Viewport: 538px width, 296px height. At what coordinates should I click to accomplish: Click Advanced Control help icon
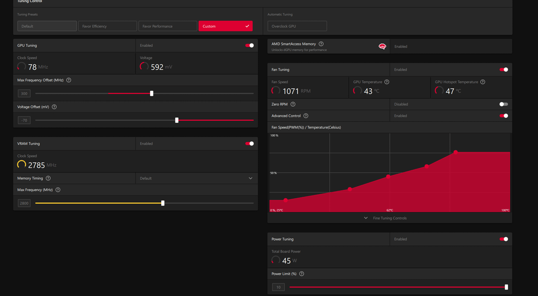(306, 116)
